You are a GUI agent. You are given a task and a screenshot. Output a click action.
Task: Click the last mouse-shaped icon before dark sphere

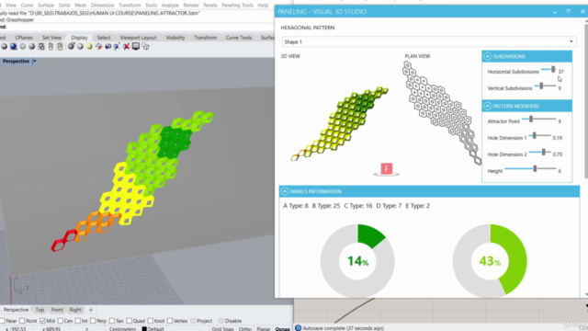(x=60, y=47)
